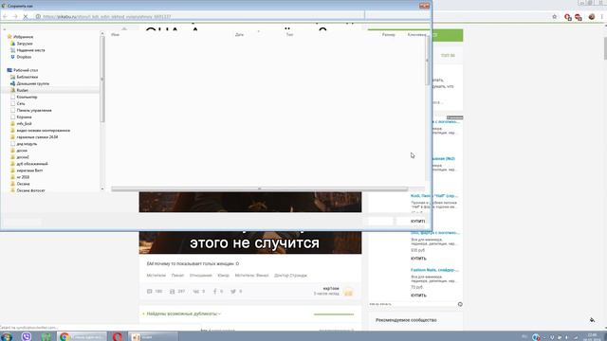Open the Chrome three-dot menu
Image resolution: width=607 pixels, height=341 pixels.
point(601,17)
